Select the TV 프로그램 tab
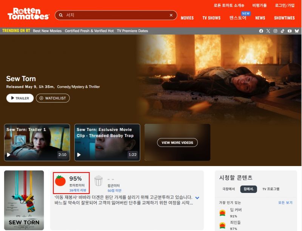Image resolution: width=302 pixels, height=231 pixels. click(271, 189)
